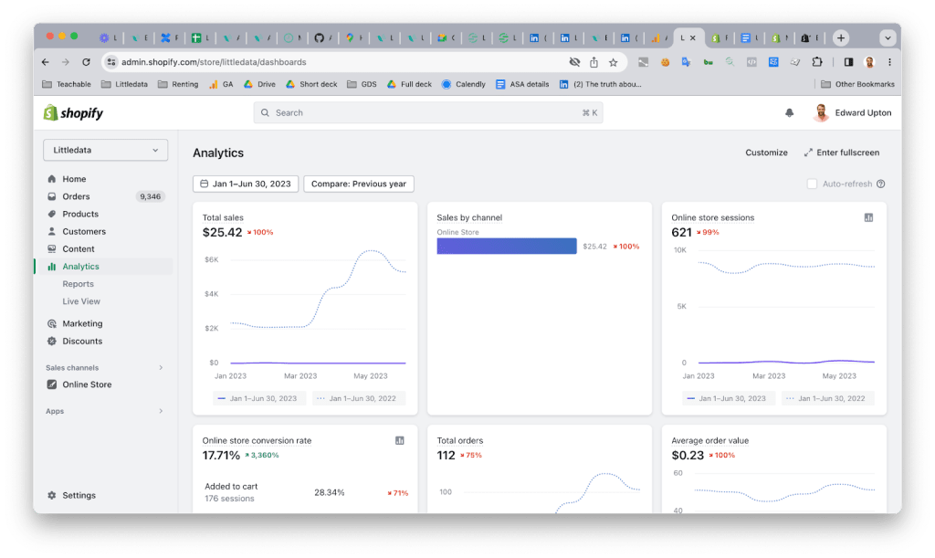Open Content in sidebar
Image resolution: width=935 pixels, height=558 pixels.
[x=79, y=249]
